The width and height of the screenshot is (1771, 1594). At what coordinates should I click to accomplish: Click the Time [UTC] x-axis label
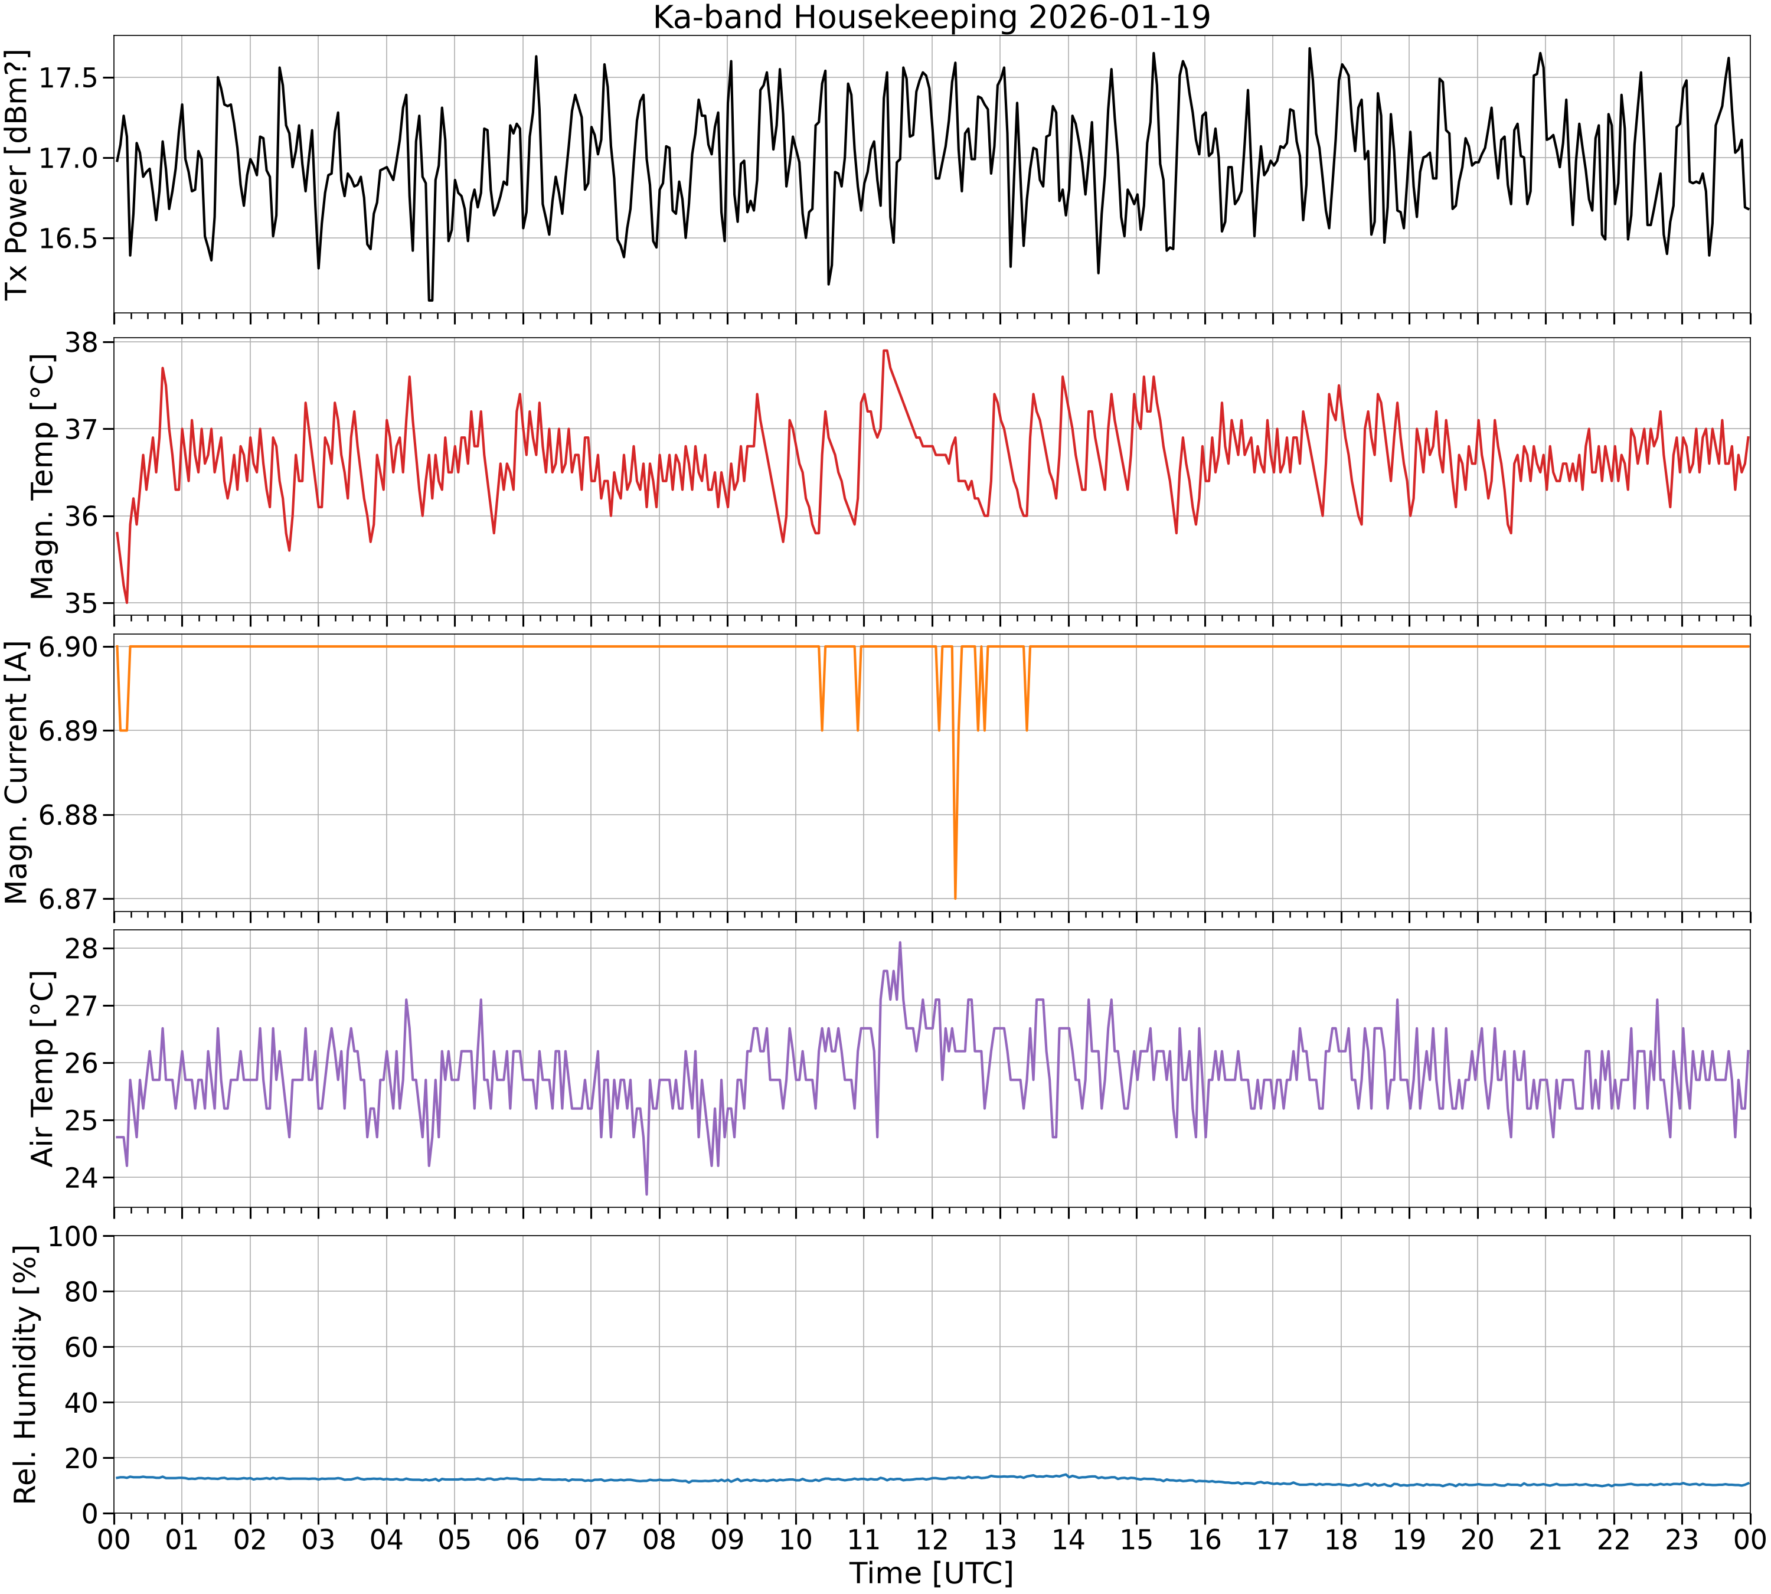pos(931,1573)
